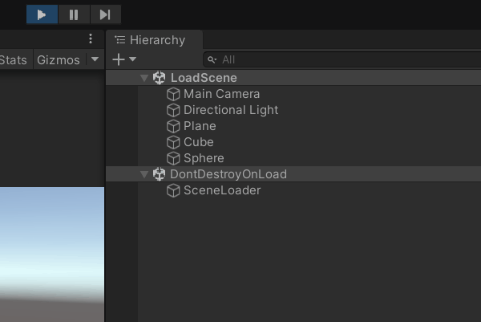Pause the running game
The height and width of the screenshot is (322, 481).
tap(74, 14)
